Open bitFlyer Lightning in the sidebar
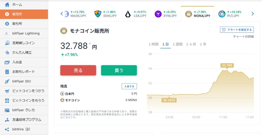This screenshot has width=262, height=135. [24, 33]
